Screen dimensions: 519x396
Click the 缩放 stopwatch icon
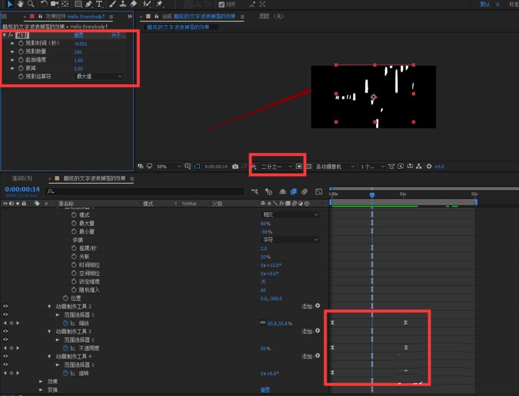click(x=65, y=323)
